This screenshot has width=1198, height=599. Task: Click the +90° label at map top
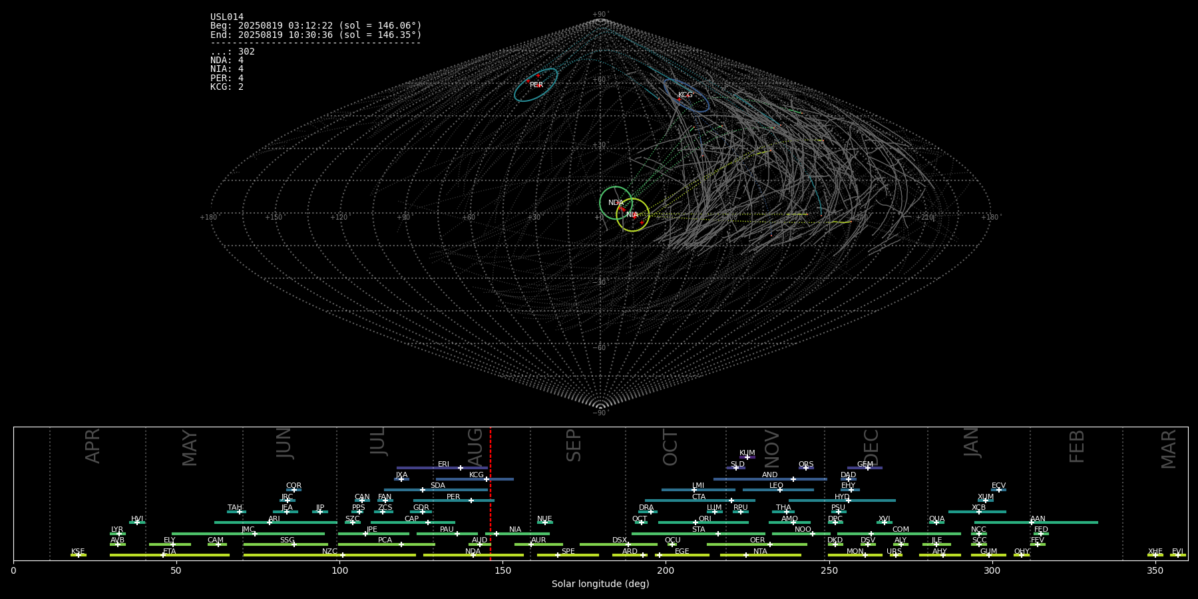[x=600, y=14]
